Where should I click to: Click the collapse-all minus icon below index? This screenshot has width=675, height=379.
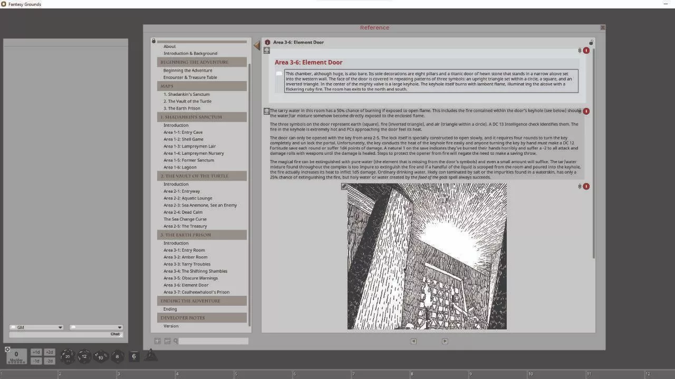pyautogui.click(x=167, y=341)
